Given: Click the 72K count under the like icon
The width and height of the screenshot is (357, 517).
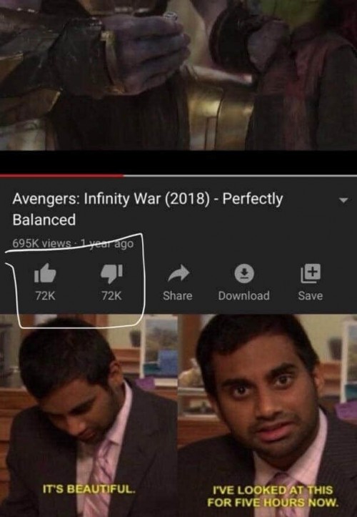Looking at the screenshot, I should (45, 296).
